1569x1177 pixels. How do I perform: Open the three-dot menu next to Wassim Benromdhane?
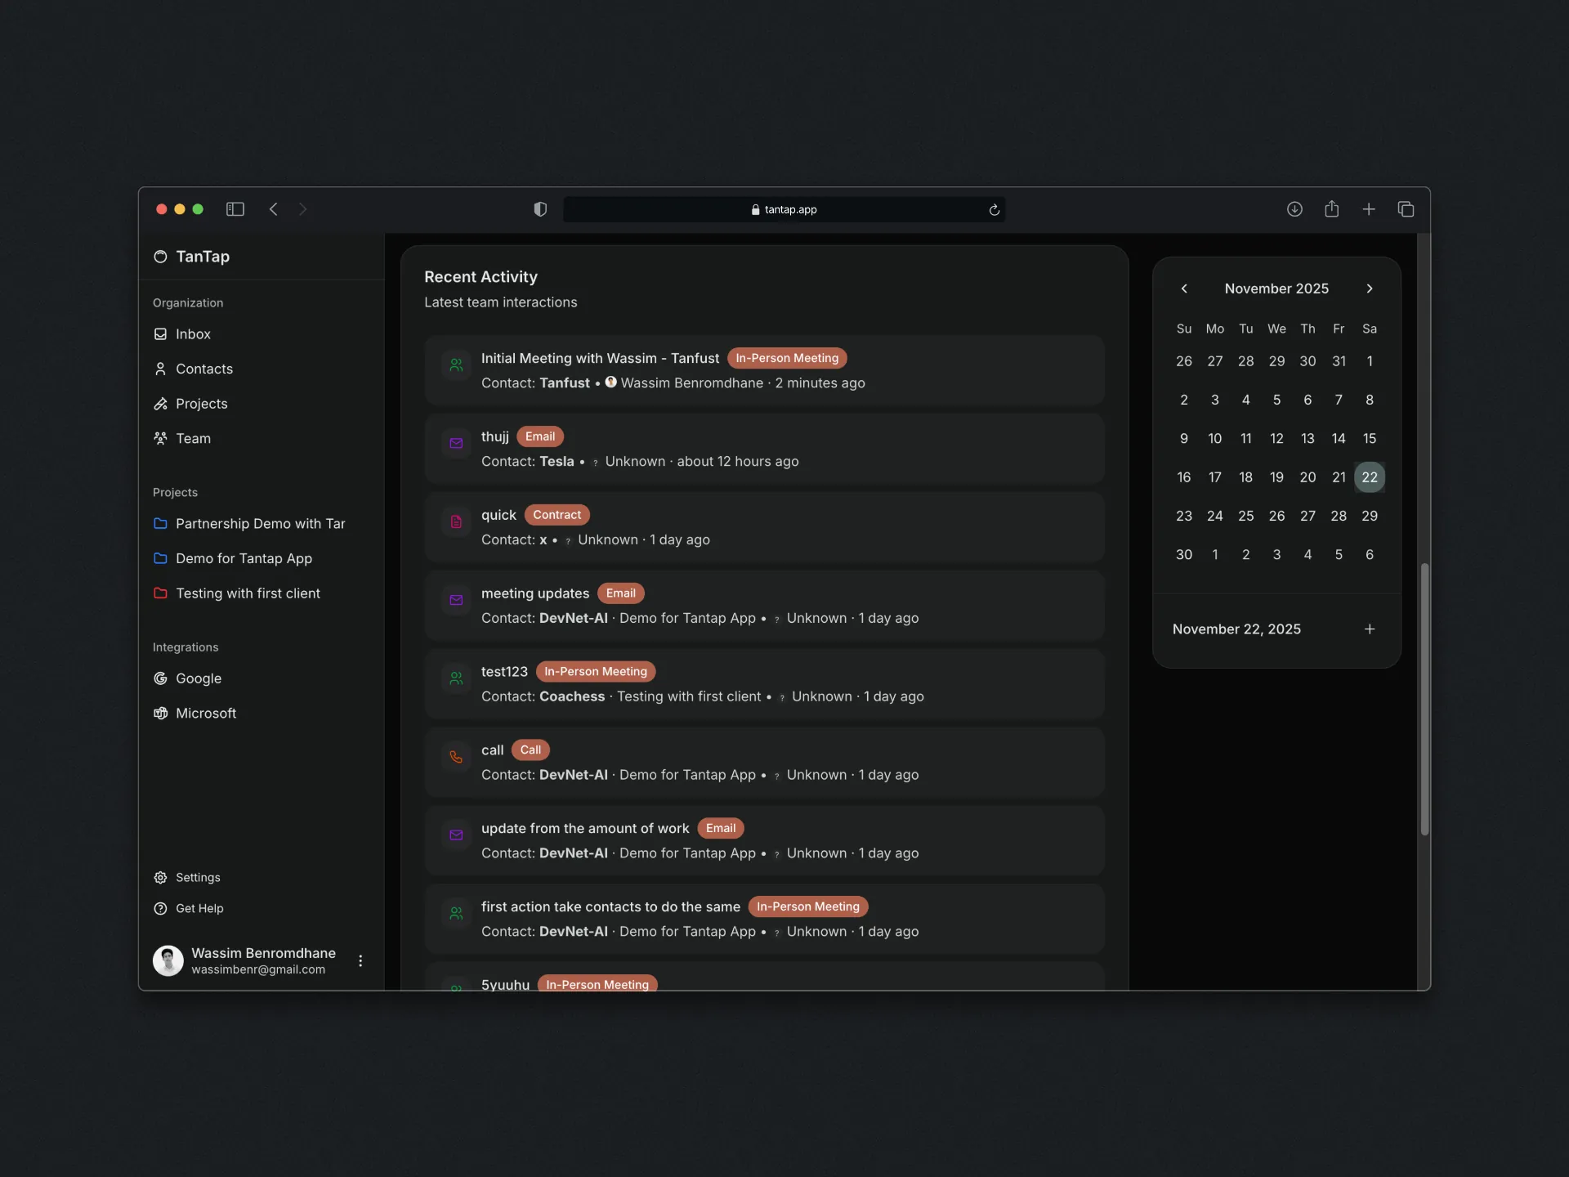[360, 961]
